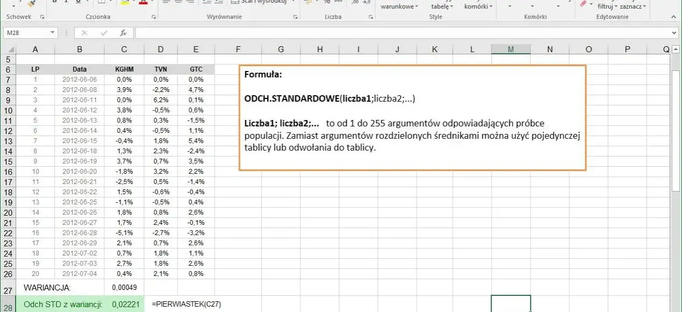Open the formatting warunkowe dropdown

[399, 7]
